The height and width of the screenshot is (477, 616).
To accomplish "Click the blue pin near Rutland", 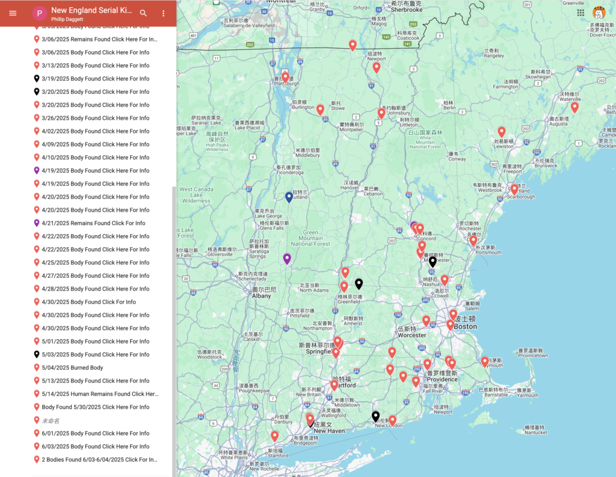I will pos(289,197).
